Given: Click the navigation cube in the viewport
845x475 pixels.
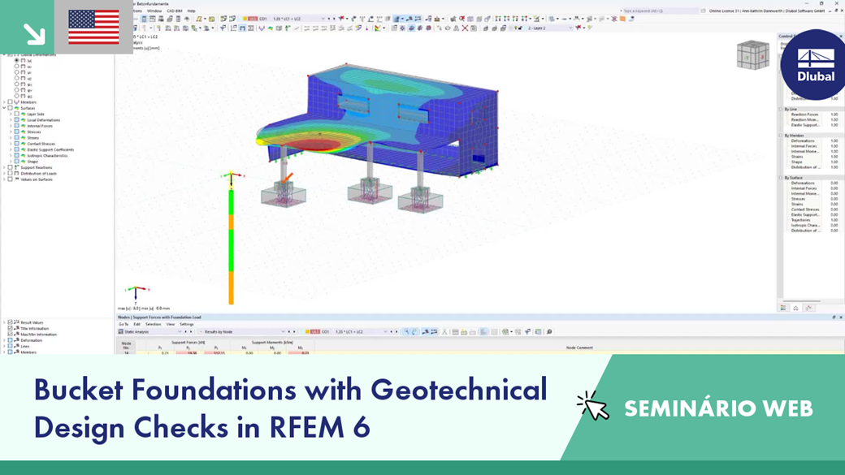Looking at the screenshot, I should point(753,55).
